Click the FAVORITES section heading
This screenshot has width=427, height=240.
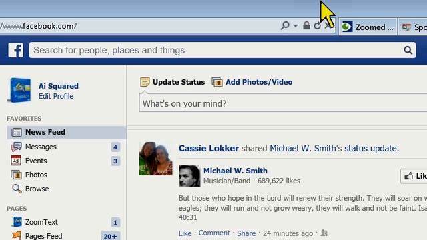24,119
